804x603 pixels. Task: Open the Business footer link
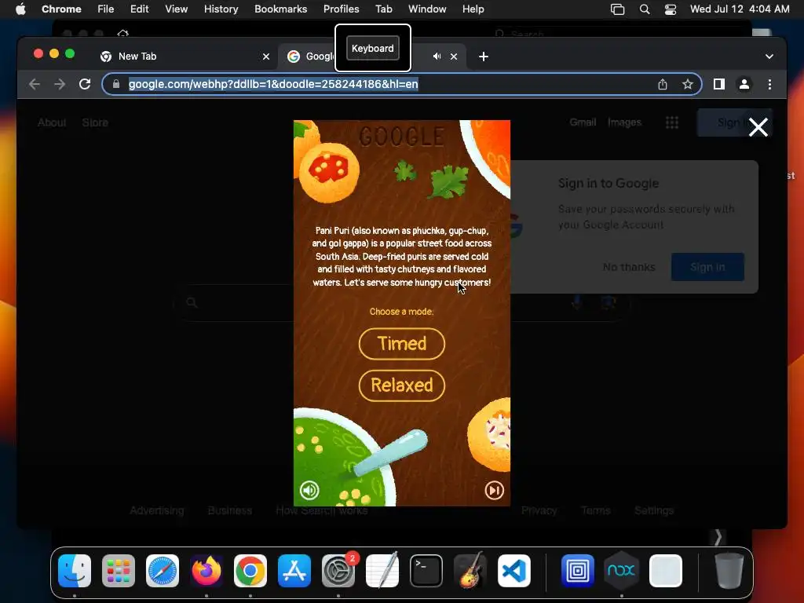pos(230,510)
